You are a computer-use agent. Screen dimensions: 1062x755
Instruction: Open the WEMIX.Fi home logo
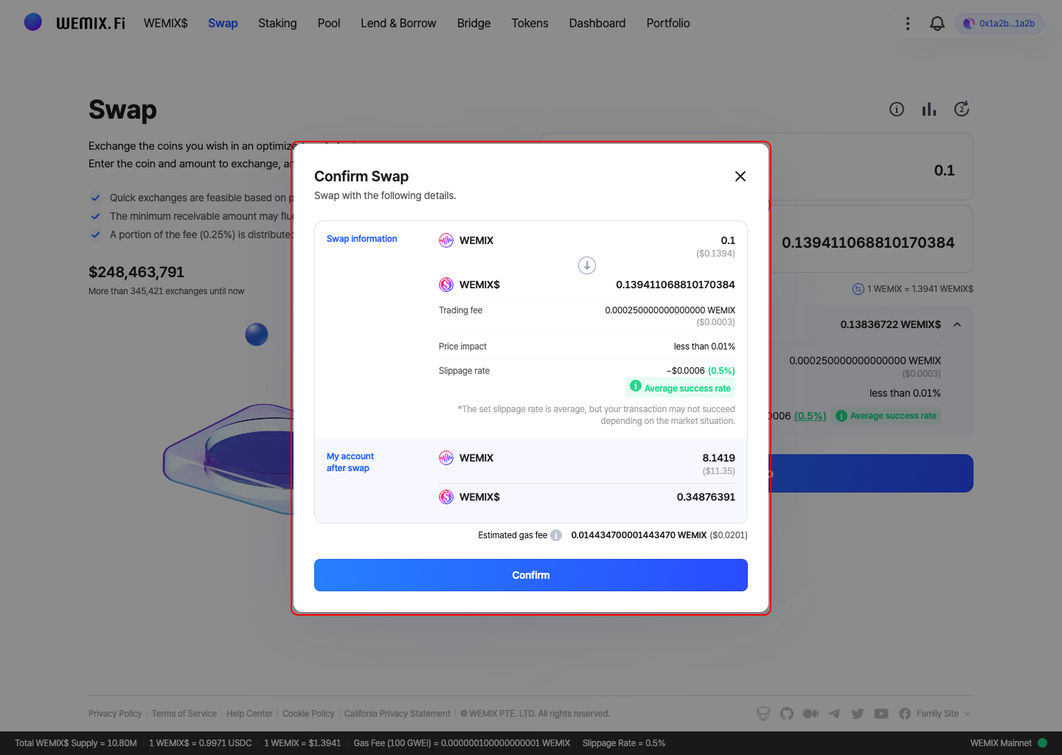click(x=74, y=23)
